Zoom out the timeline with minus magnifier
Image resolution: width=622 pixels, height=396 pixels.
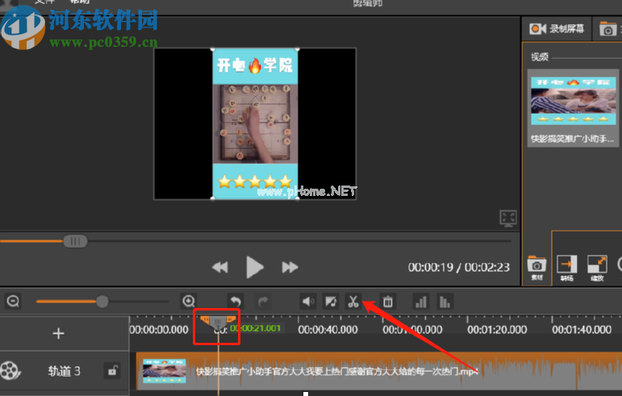pyautogui.click(x=13, y=302)
